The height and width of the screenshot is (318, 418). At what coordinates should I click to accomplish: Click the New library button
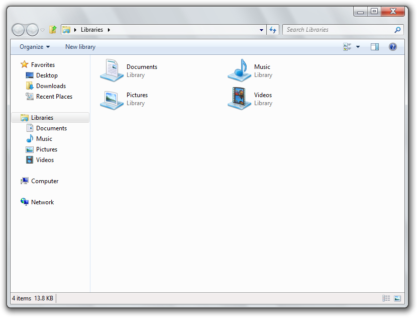coord(80,47)
